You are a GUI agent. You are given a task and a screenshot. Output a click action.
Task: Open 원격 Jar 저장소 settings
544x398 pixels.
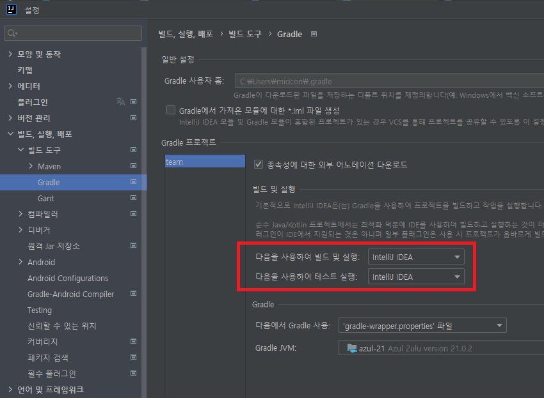click(x=54, y=246)
